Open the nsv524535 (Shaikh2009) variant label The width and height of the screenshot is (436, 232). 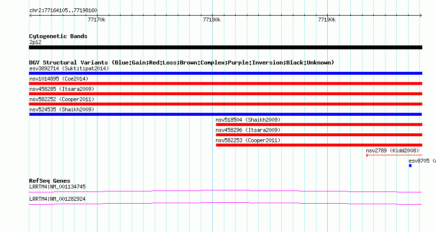coord(62,109)
